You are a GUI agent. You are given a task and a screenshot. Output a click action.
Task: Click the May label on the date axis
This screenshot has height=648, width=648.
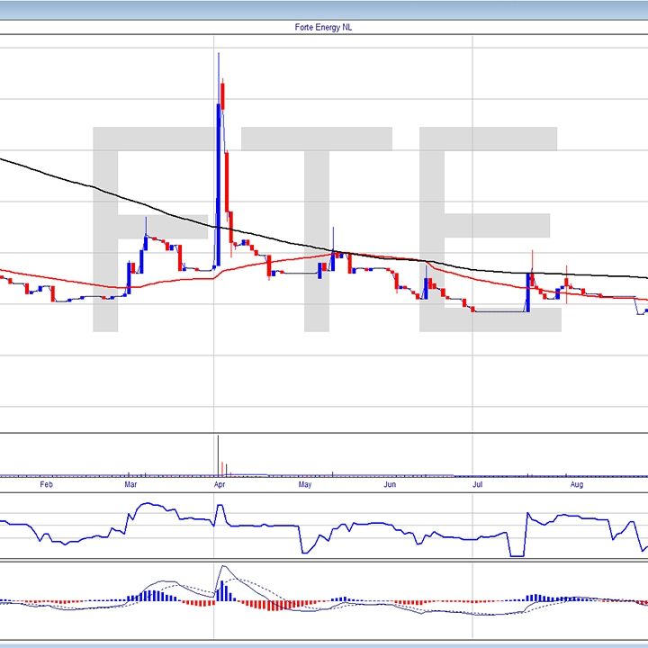click(305, 484)
